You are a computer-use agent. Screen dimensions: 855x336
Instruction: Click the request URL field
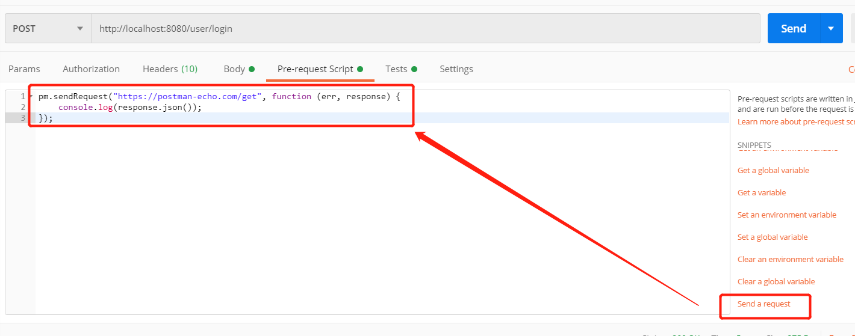[425, 28]
